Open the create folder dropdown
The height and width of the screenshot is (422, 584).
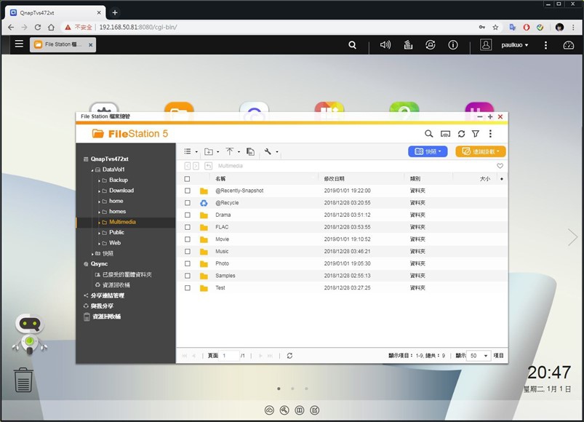tap(212, 151)
